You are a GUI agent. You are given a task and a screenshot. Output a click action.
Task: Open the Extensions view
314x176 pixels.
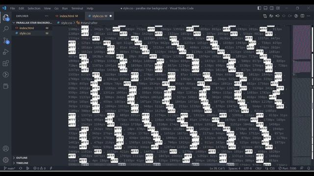click(6, 63)
